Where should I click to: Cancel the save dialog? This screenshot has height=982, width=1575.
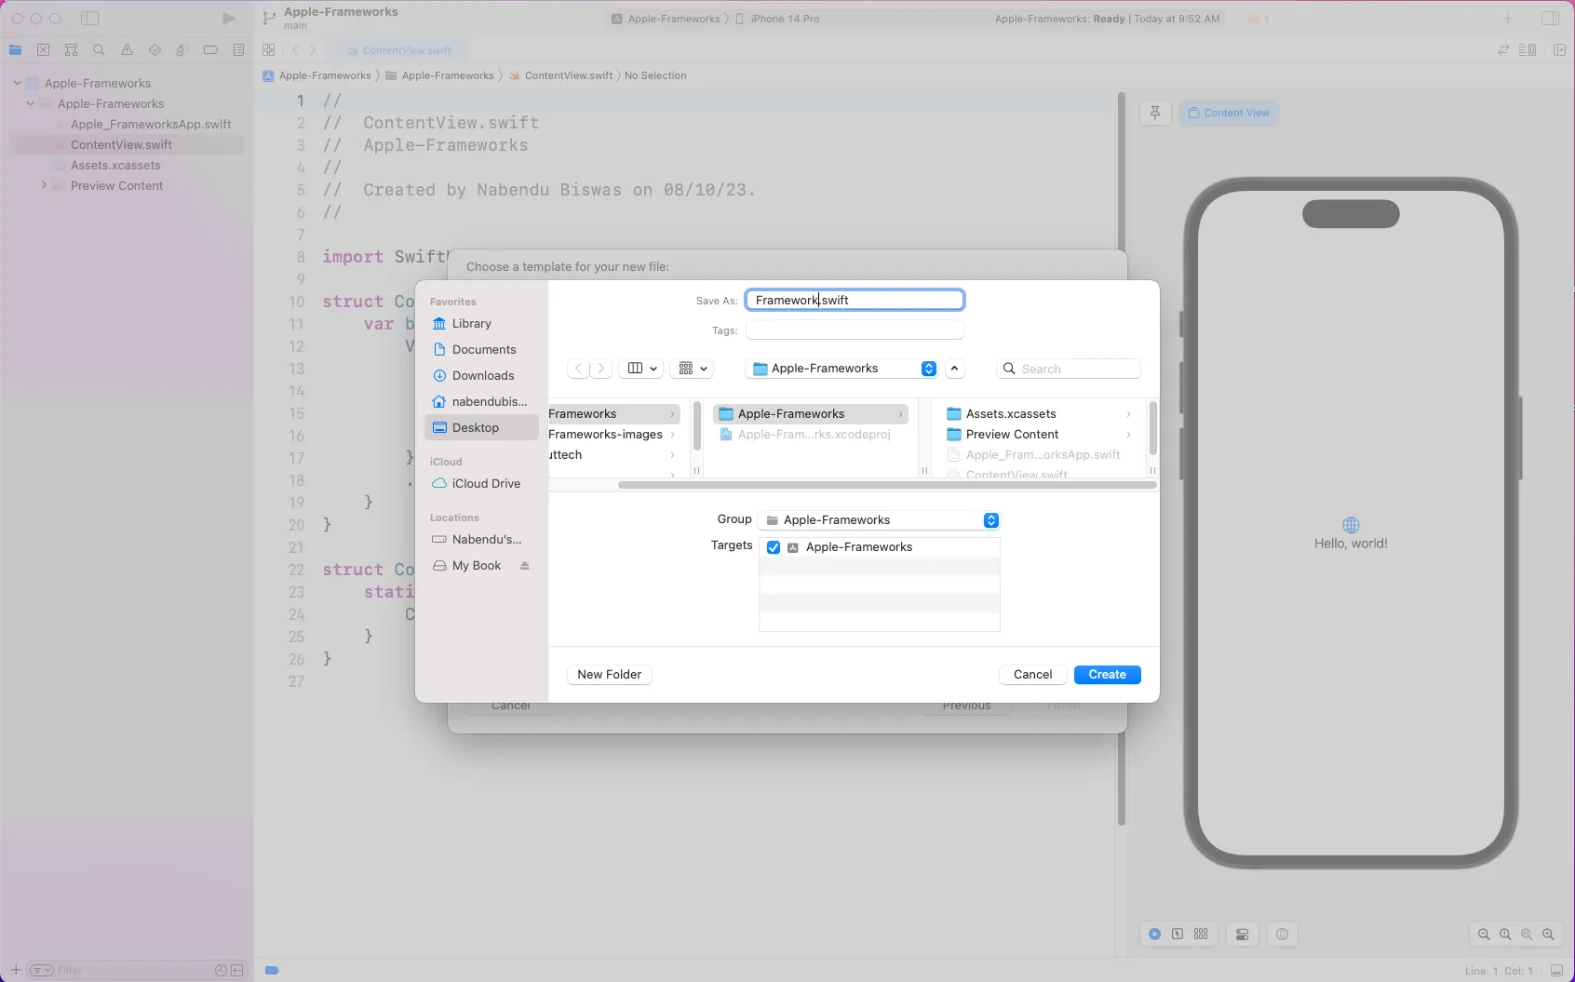[1032, 675]
